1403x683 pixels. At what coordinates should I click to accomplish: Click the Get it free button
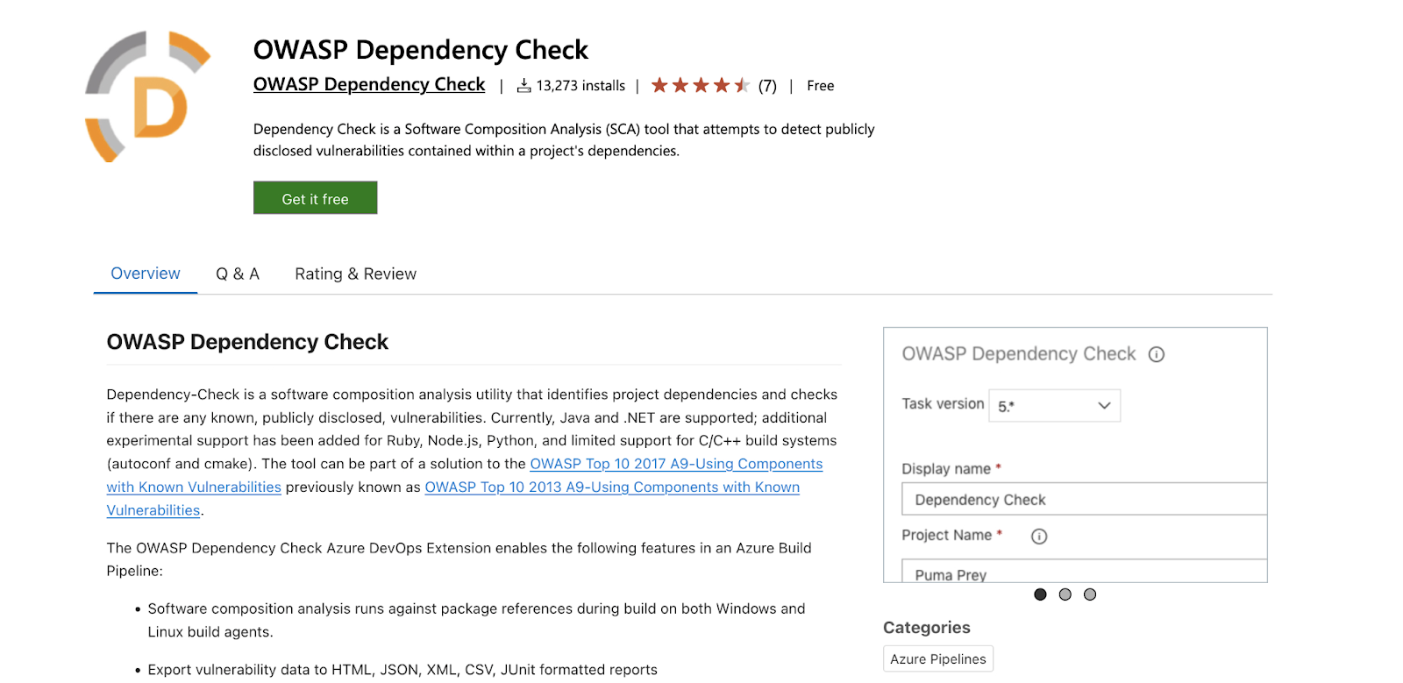click(x=315, y=197)
